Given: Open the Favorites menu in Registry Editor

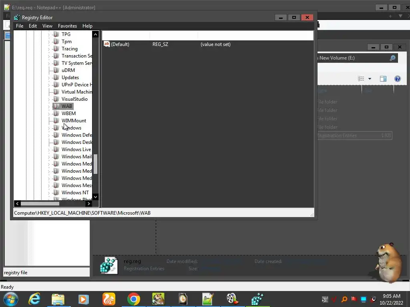Looking at the screenshot, I should (67, 26).
